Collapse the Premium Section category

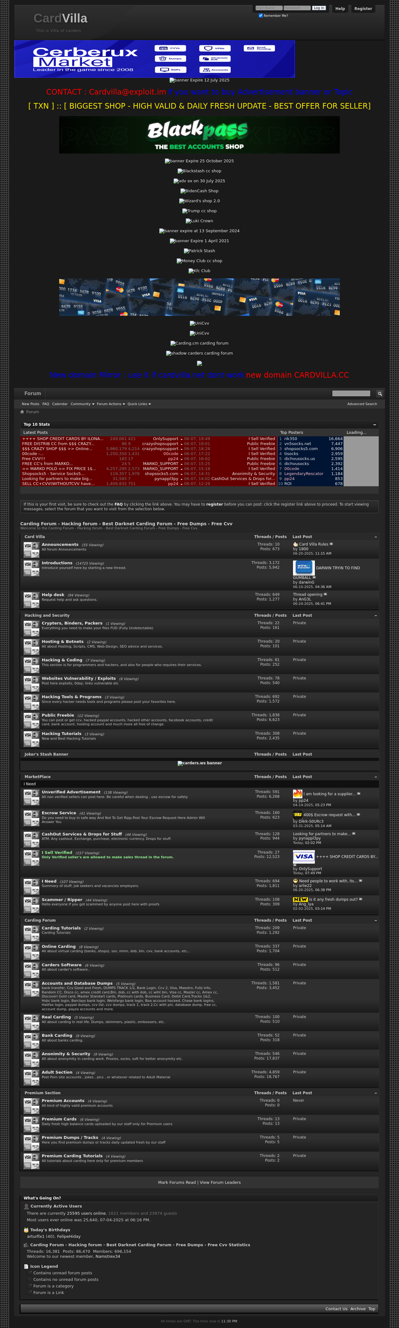(376, 1093)
